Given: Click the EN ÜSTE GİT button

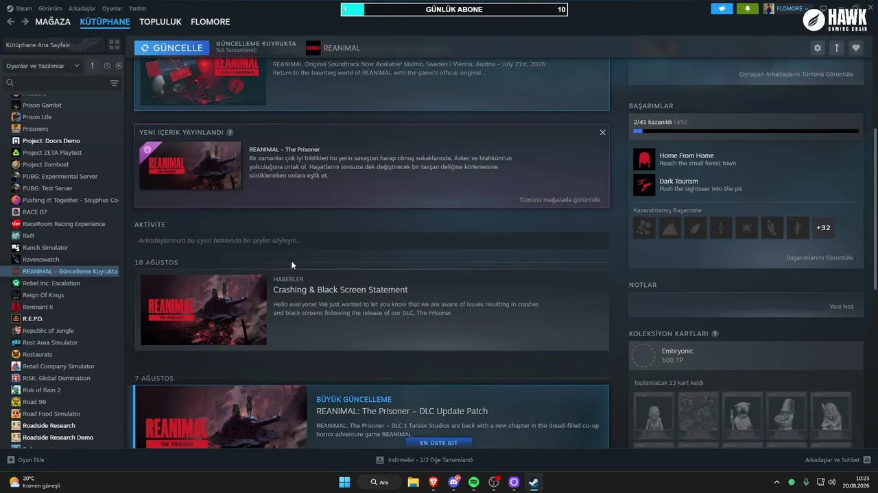Looking at the screenshot, I should (x=438, y=443).
